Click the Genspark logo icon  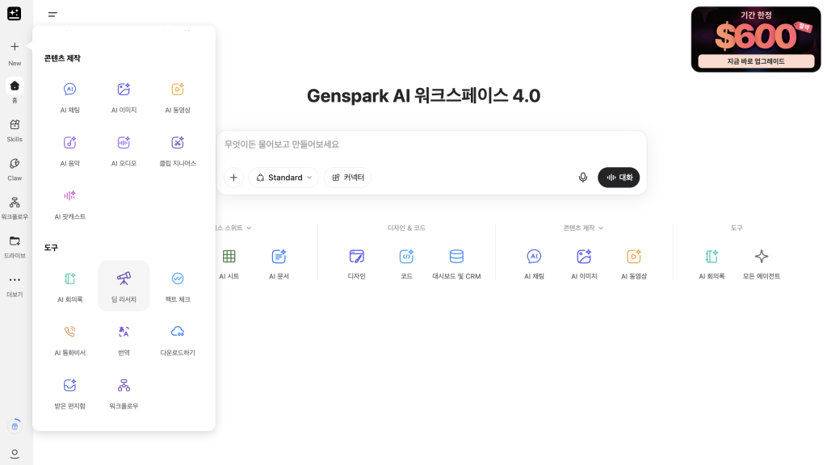click(15, 14)
